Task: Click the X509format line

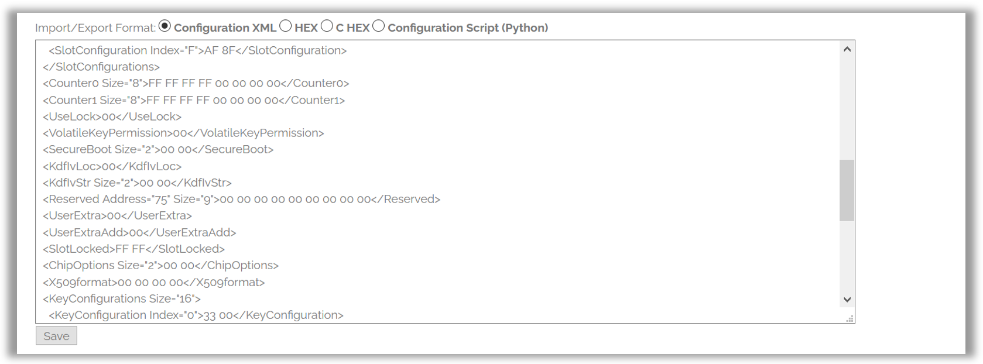Action: (x=154, y=282)
